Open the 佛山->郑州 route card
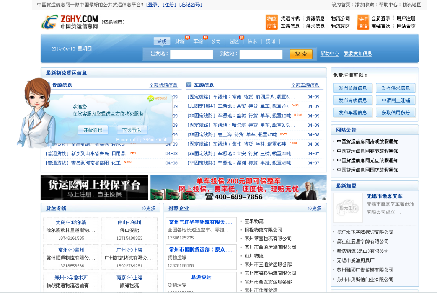The height and width of the screenshot is (293, 437). point(129,230)
